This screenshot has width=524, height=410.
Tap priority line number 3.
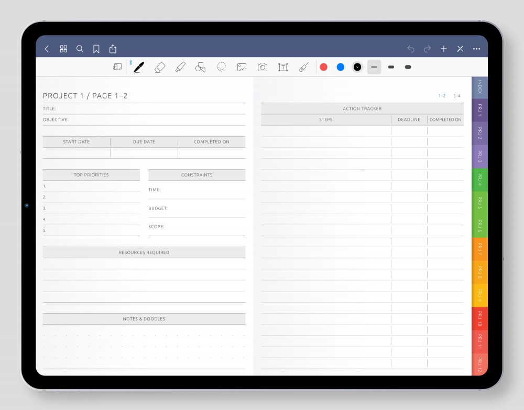(91, 208)
